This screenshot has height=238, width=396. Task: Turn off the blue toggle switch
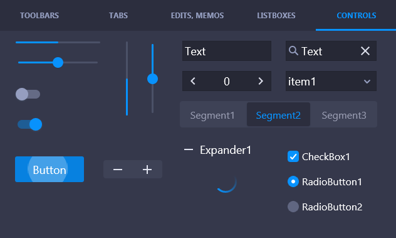point(30,124)
